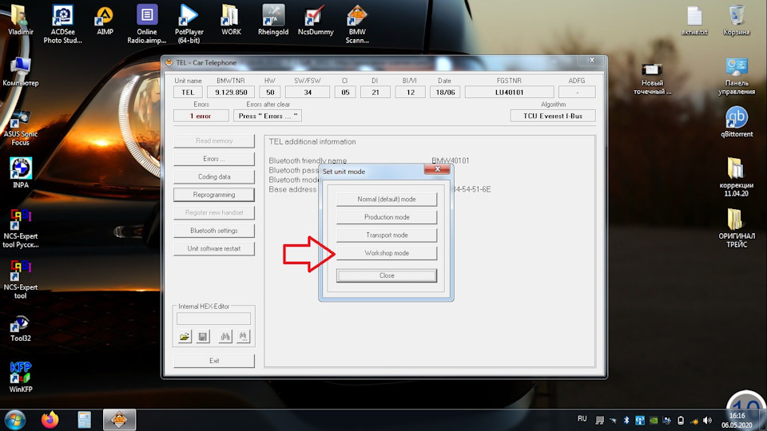This screenshot has height=431, width=767.
Task: Close the Set unit mode dialog via Close button
Action: pyautogui.click(x=387, y=275)
